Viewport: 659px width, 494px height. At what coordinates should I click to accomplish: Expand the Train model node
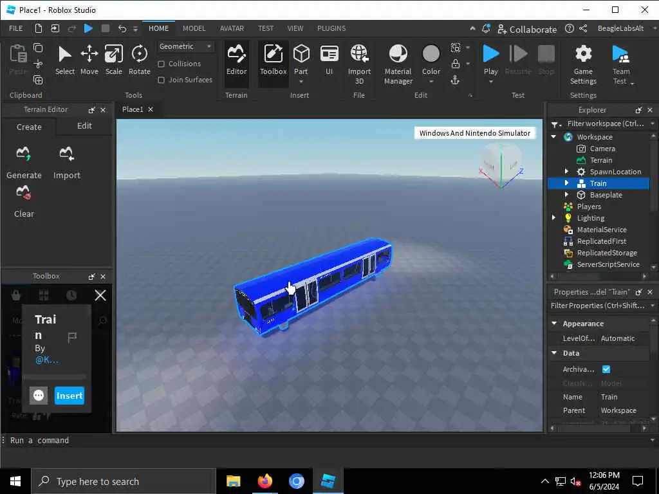tap(566, 183)
